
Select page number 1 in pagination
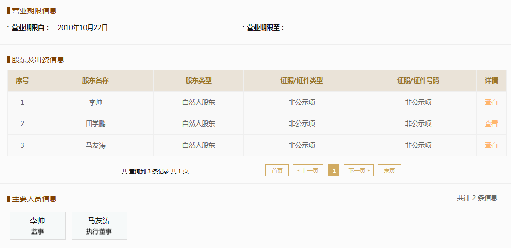click(x=333, y=171)
